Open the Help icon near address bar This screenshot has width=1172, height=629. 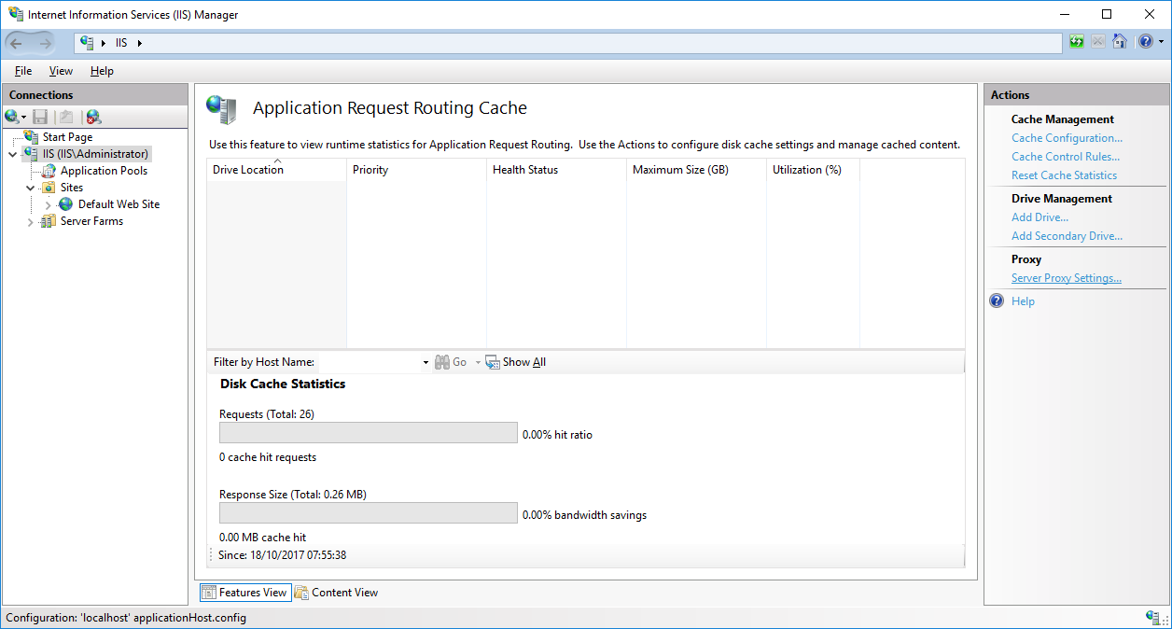pyautogui.click(x=1145, y=42)
